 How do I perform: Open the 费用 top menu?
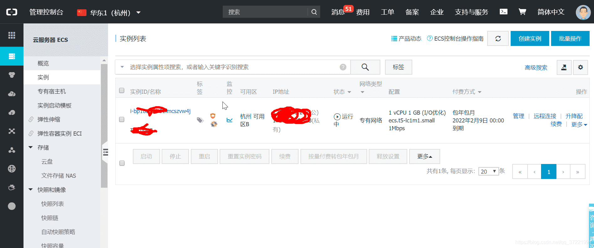pos(363,12)
